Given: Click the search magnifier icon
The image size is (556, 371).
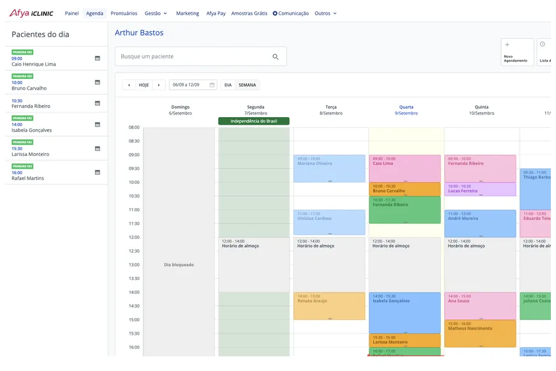Looking at the screenshot, I should click(x=275, y=57).
